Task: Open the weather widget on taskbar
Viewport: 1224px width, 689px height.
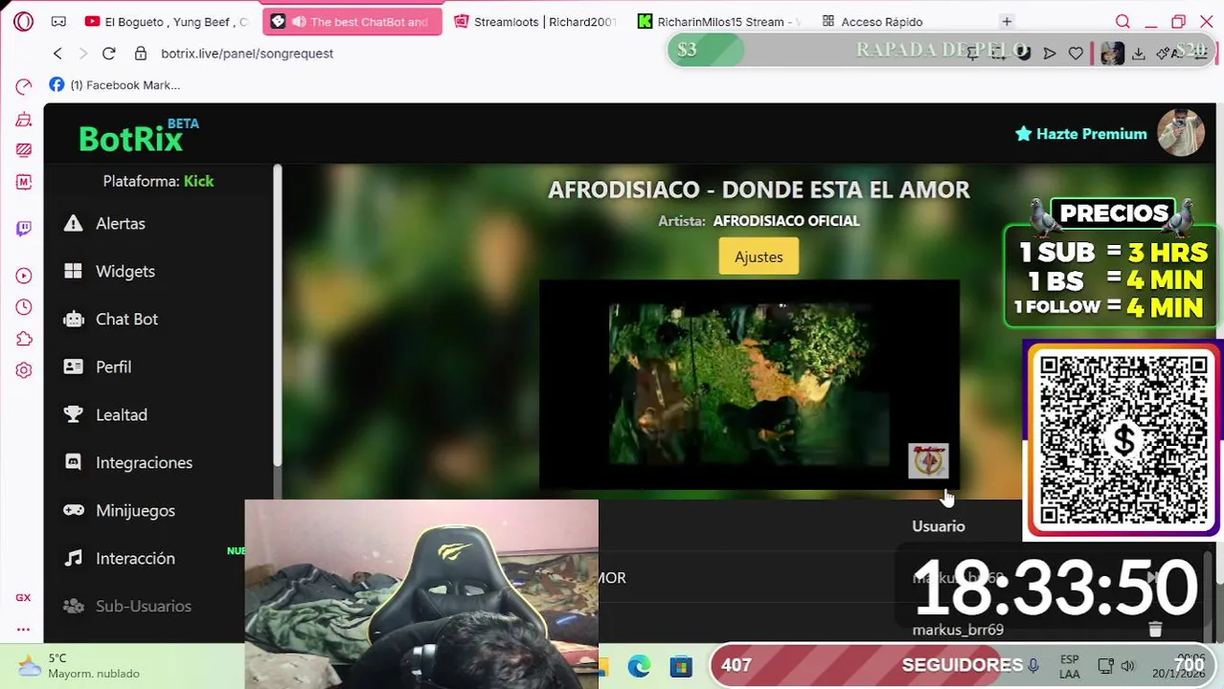Action: (81, 666)
